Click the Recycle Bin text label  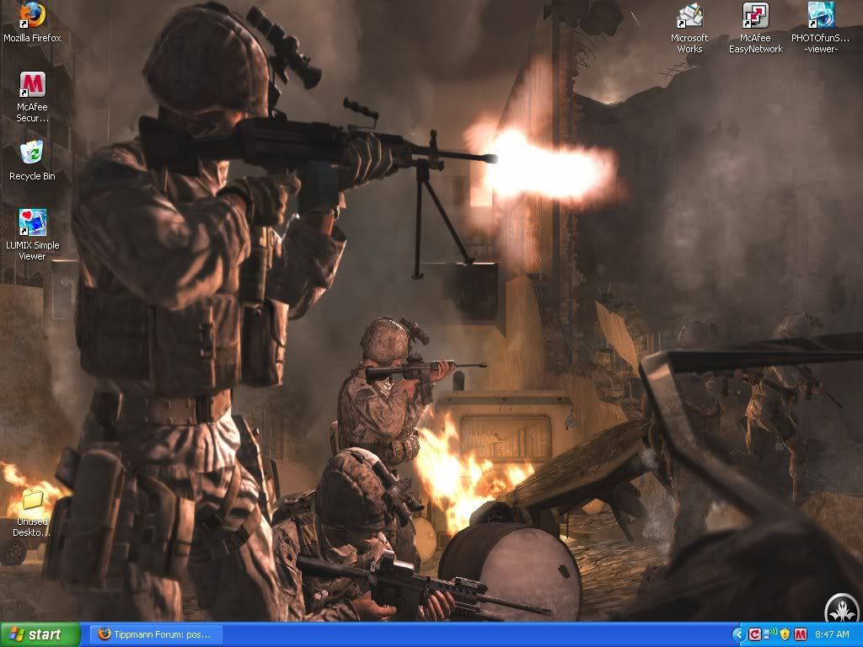pyautogui.click(x=32, y=176)
